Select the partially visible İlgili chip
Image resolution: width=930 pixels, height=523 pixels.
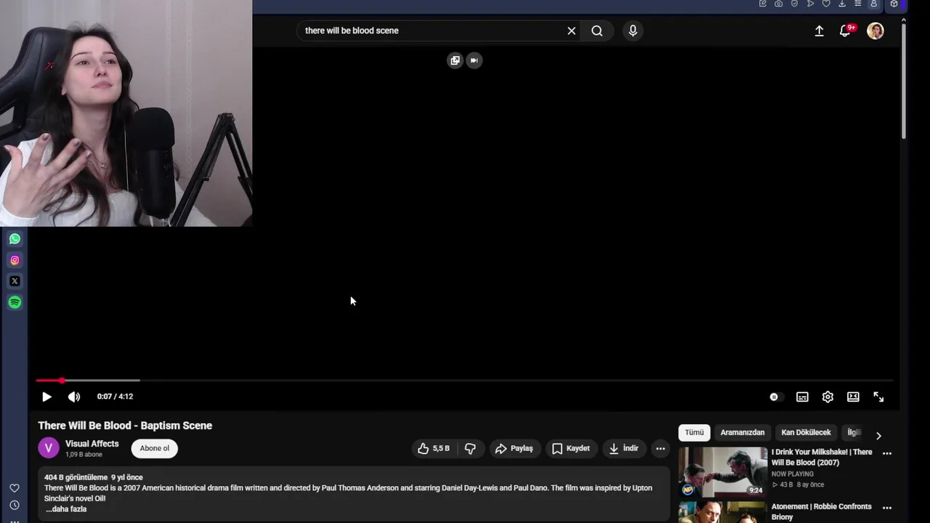tap(854, 432)
